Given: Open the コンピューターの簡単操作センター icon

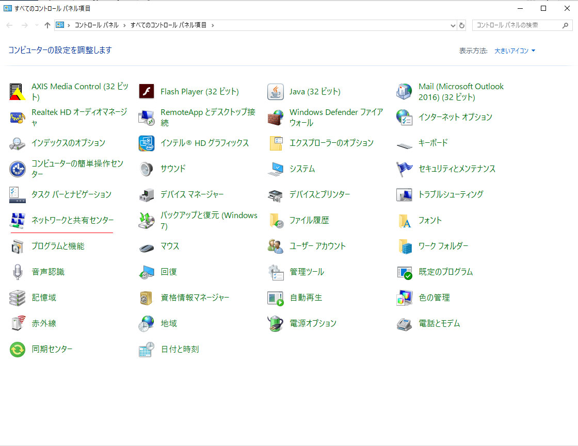Looking at the screenshot, I should 18,169.
